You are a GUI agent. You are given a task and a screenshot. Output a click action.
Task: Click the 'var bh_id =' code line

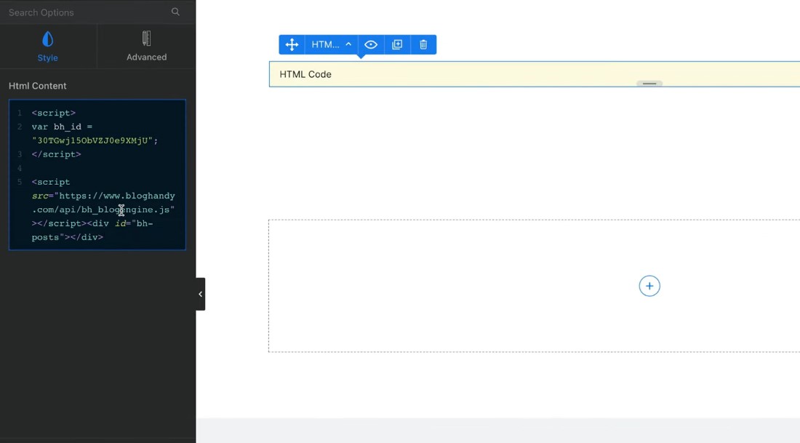[x=62, y=127]
